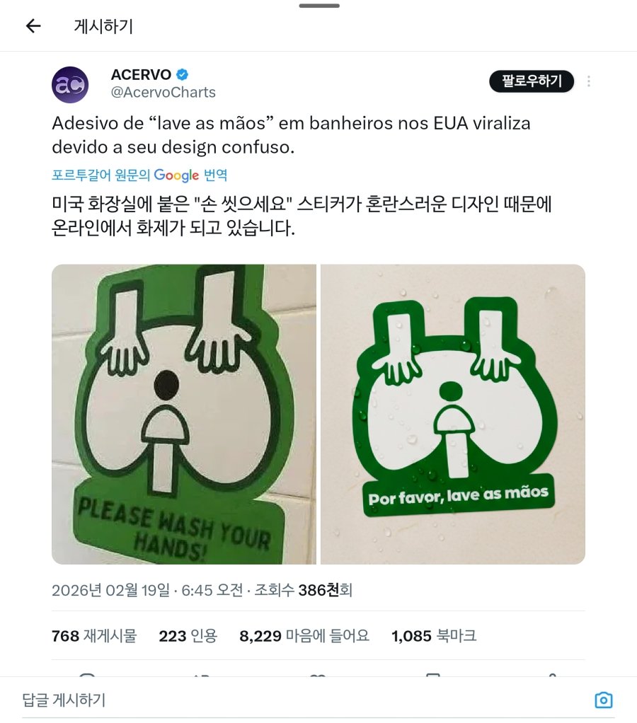Open the "Please wash your hands" image
The height and width of the screenshot is (723, 637).
[184, 414]
